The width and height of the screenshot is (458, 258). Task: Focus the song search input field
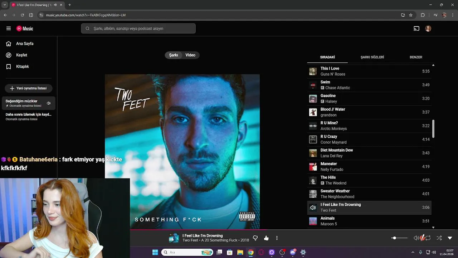click(x=138, y=29)
